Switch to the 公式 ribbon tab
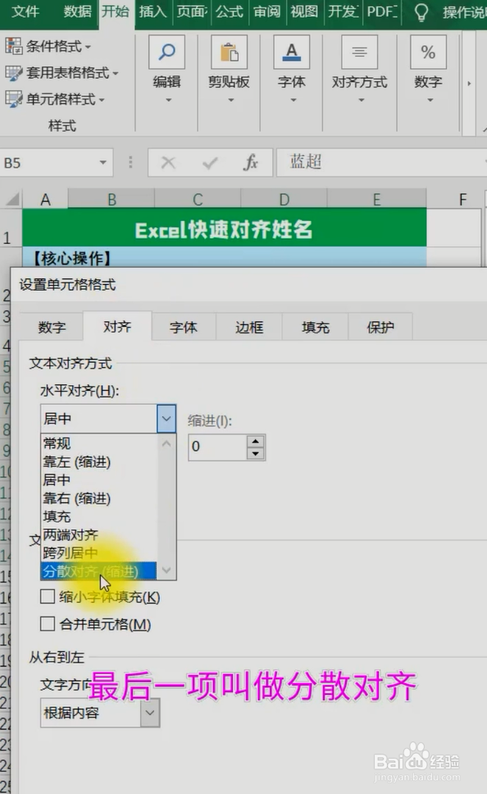 229,11
